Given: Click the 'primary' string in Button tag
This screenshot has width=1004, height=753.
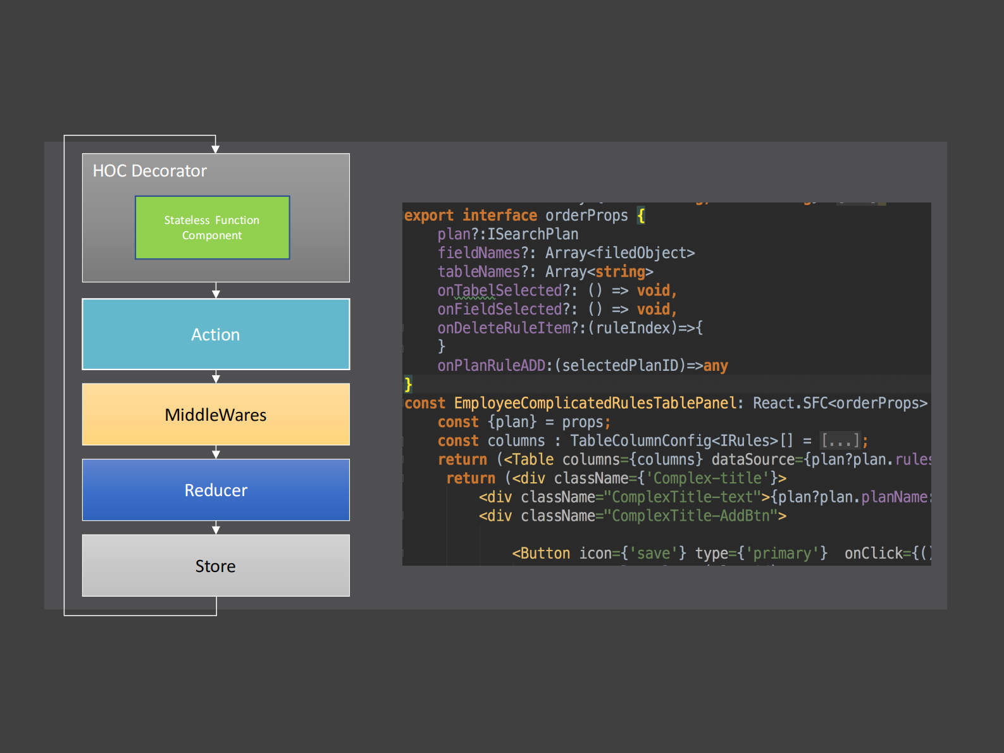Looking at the screenshot, I should tap(781, 554).
